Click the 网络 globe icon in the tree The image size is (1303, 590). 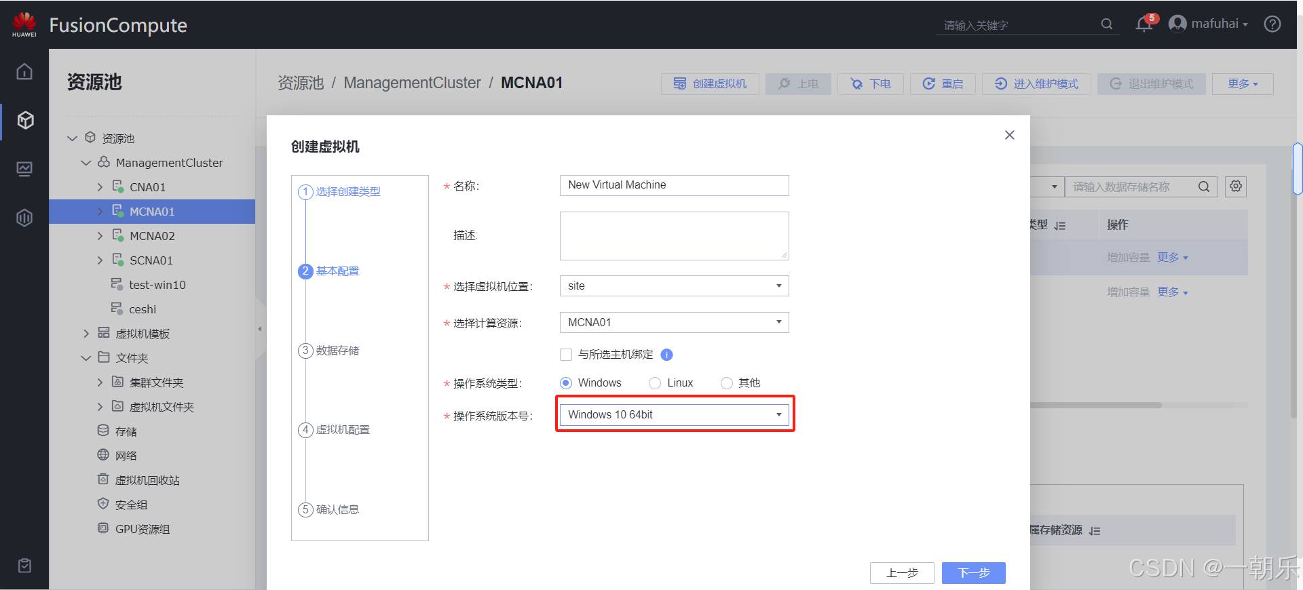click(103, 455)
